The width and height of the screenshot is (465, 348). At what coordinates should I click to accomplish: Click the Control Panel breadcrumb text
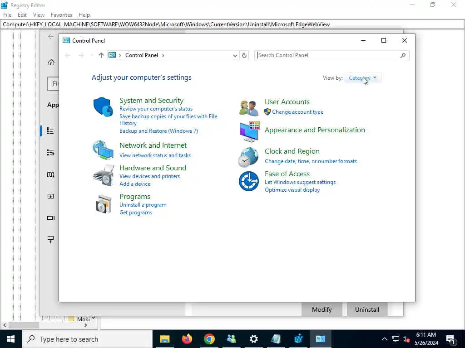tap(142, 55)
